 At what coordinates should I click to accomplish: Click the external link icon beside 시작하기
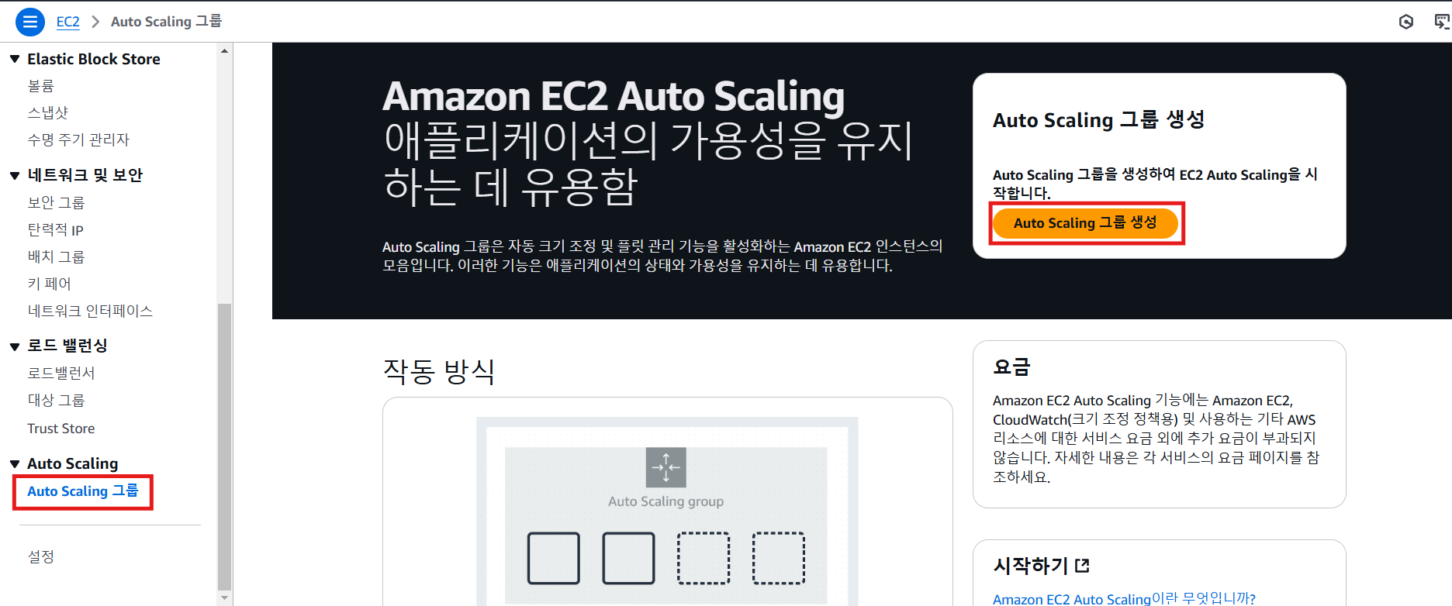[1083, 566]
